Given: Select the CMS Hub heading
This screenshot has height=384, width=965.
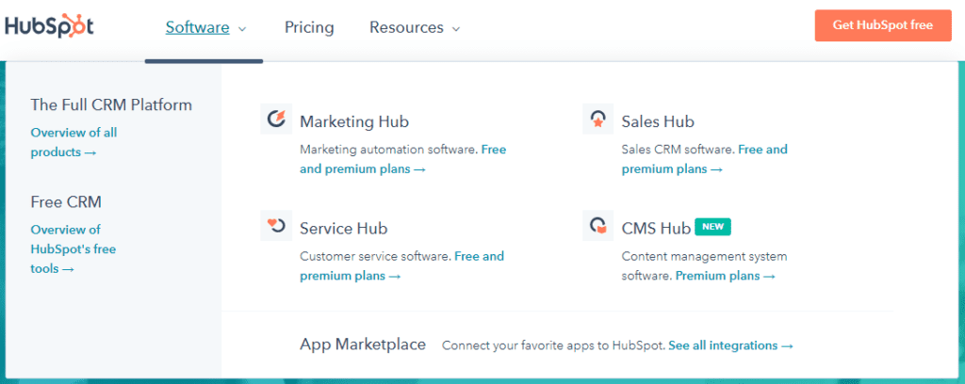Looking at the screenshot, I should coord(656,229).
